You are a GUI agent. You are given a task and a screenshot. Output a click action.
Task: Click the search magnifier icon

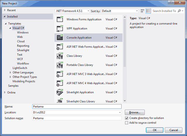tap(179, 11)
